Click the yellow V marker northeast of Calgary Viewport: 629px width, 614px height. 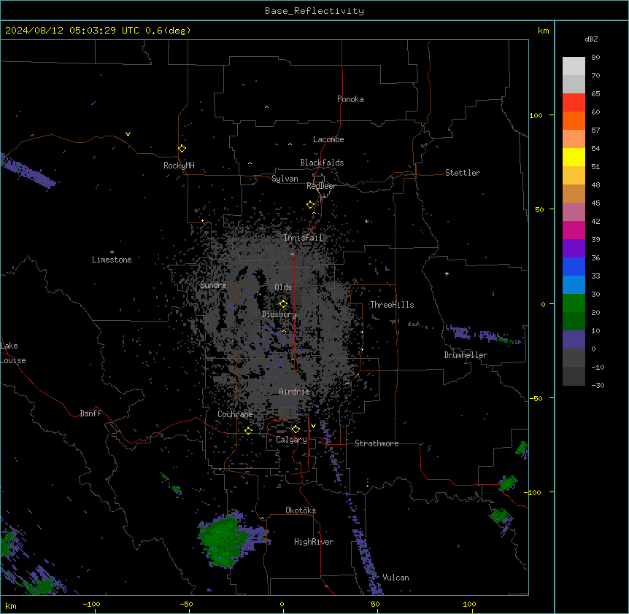coord(313,426)
